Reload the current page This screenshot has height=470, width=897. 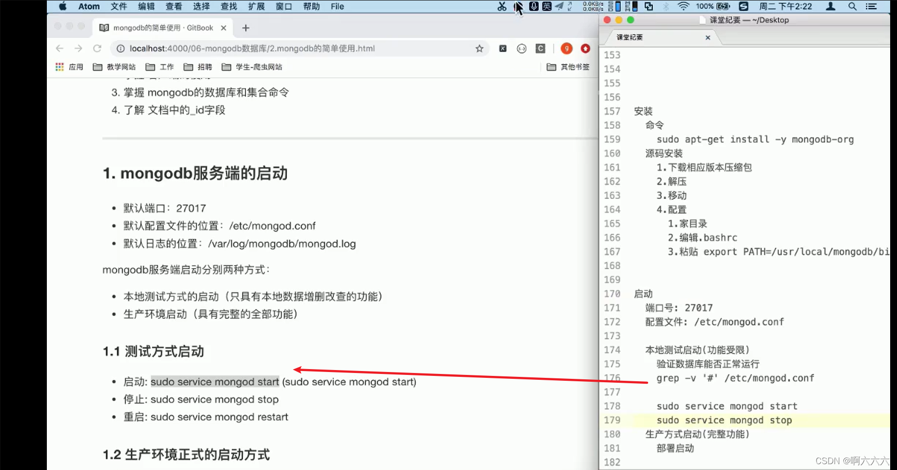click(97, 48)
